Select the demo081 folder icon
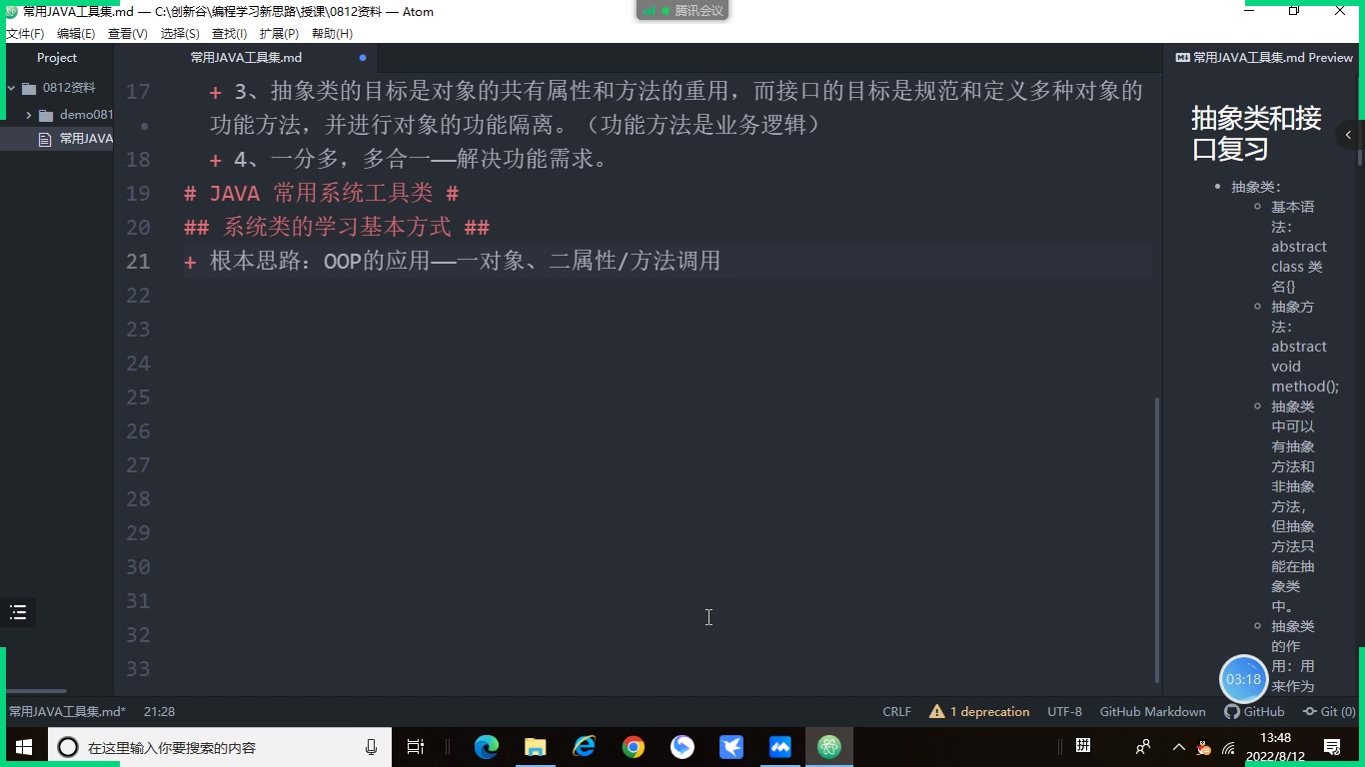 click(x=46, y=115)
